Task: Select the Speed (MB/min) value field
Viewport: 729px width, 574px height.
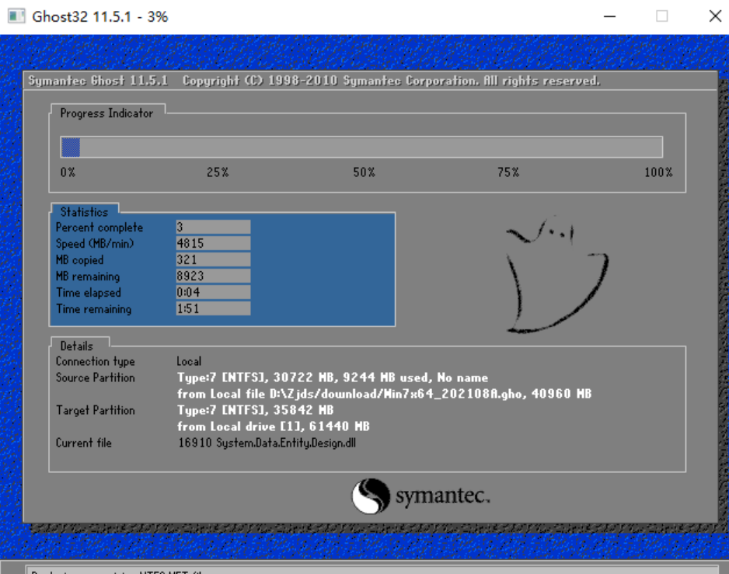Action: (213, 243)
